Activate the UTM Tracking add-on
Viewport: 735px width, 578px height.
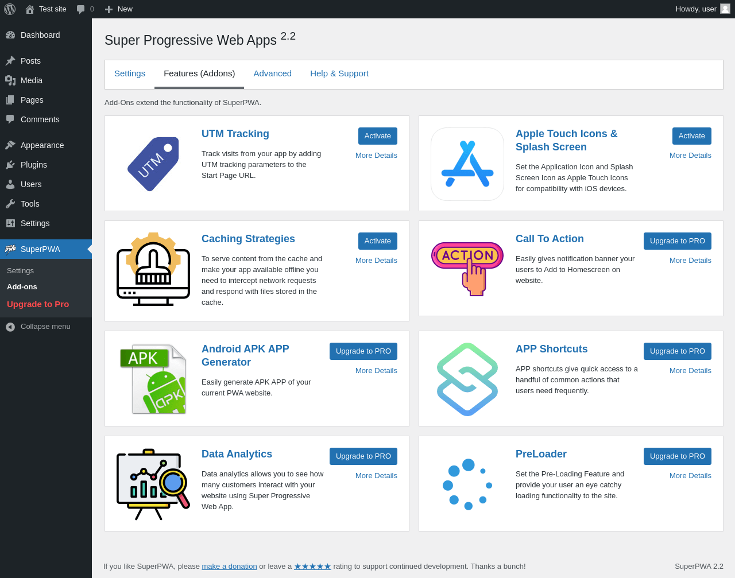[x=377, y=136]
